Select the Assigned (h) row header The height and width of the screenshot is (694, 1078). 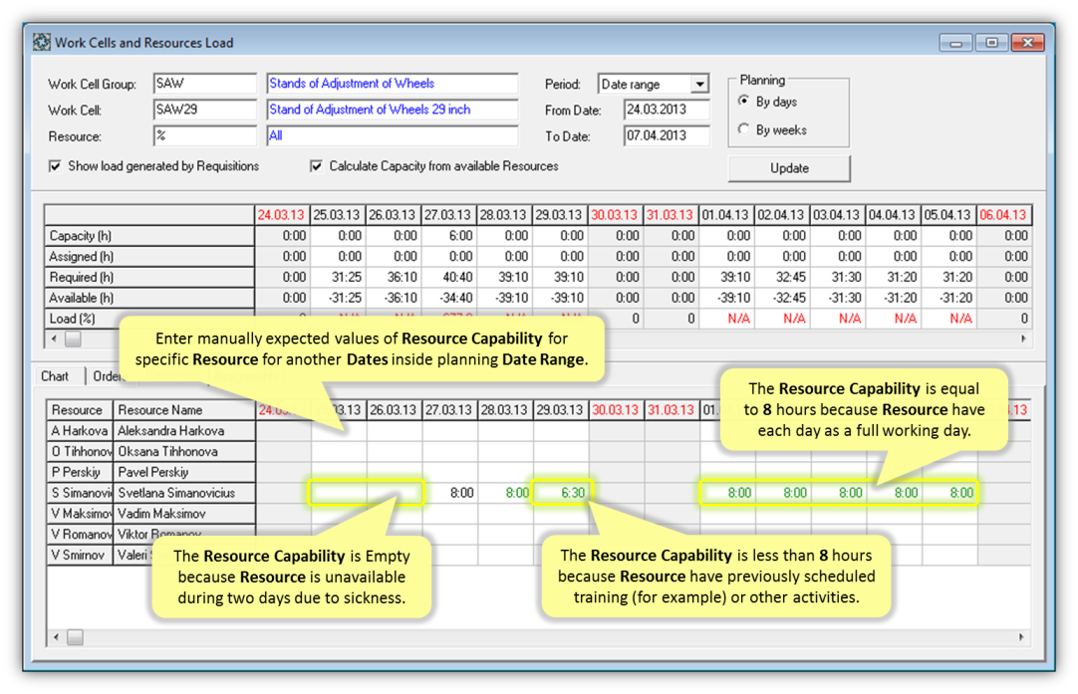(x=149, y=256)
